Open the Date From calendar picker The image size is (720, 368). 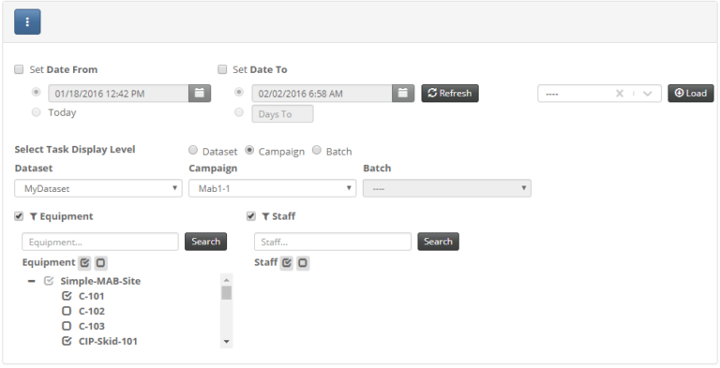[x=200, y=93]
